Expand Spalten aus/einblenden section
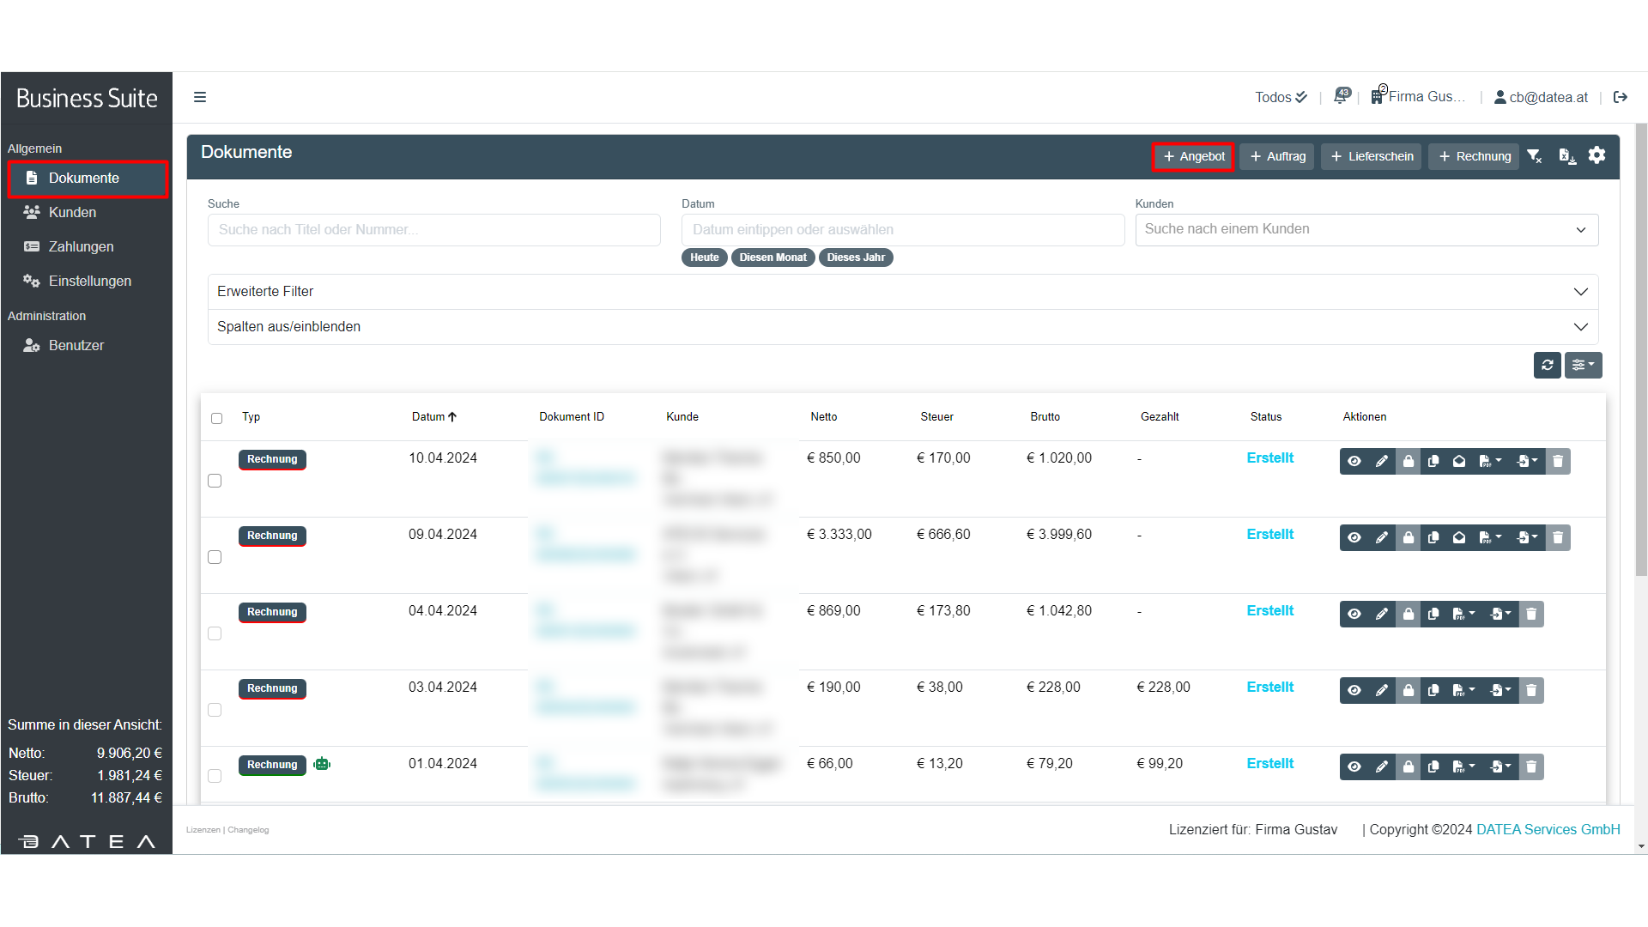The width and height of the screenshot is (1648, 927). tap(902, 327)
